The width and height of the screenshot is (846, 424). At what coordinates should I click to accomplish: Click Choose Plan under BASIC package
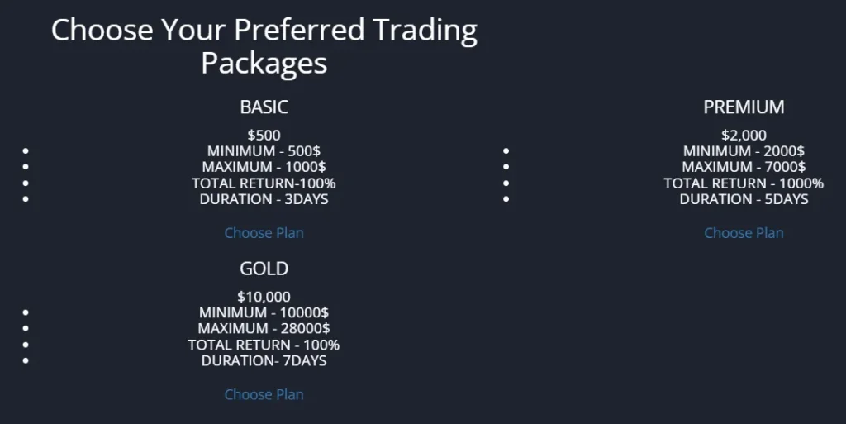pyautogui.click(x=264, y=233)
